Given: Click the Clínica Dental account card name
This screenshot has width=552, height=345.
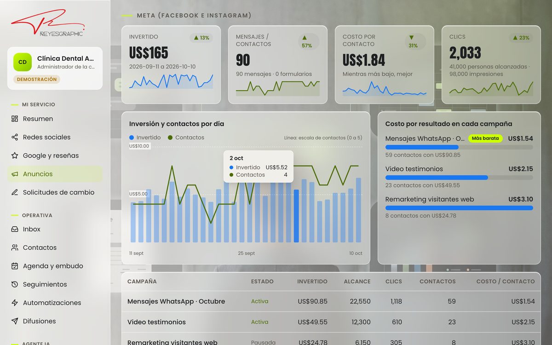Looking at the screenshot, I should coord(66,58).
